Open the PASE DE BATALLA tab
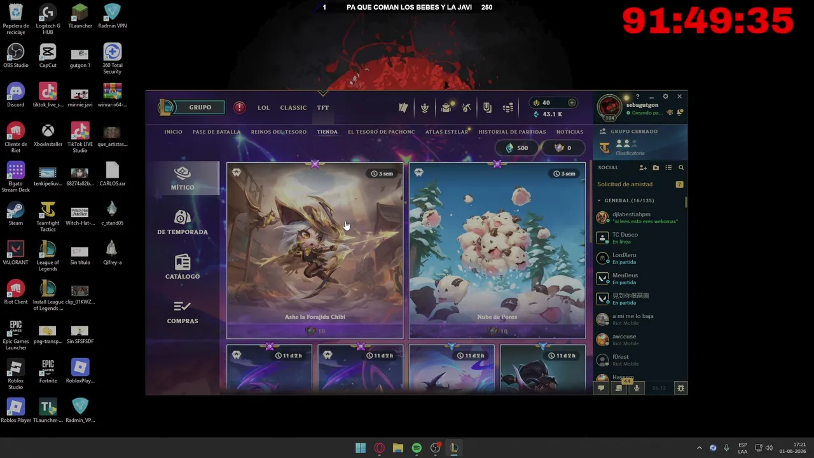 point(217,132)
